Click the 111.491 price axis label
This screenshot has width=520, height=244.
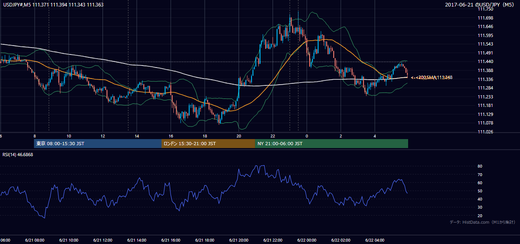click(485, 53)
